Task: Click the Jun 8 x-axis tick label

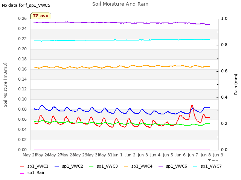Action: [x=206, y=155]
